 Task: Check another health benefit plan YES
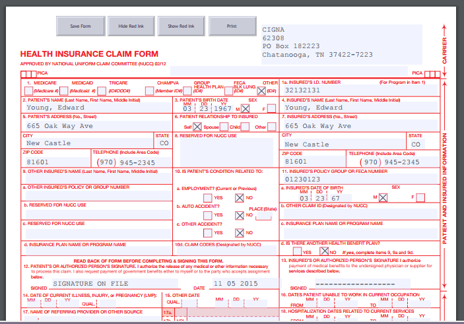[297, 251]
